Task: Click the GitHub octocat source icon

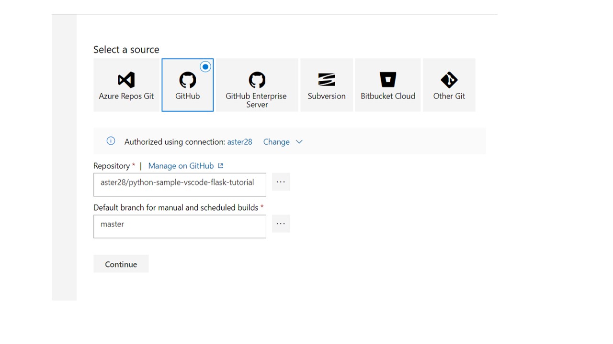Action: click(187, 80)
